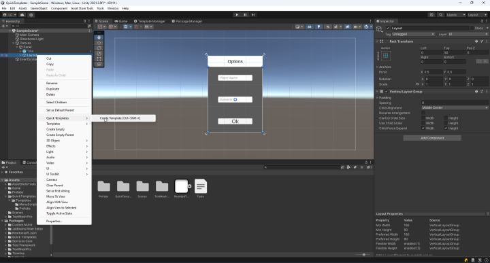Open the undo history icon in top toolbar
Image resolution: width=490 pixels, height=263 pixels.
[x=431, y=15]
